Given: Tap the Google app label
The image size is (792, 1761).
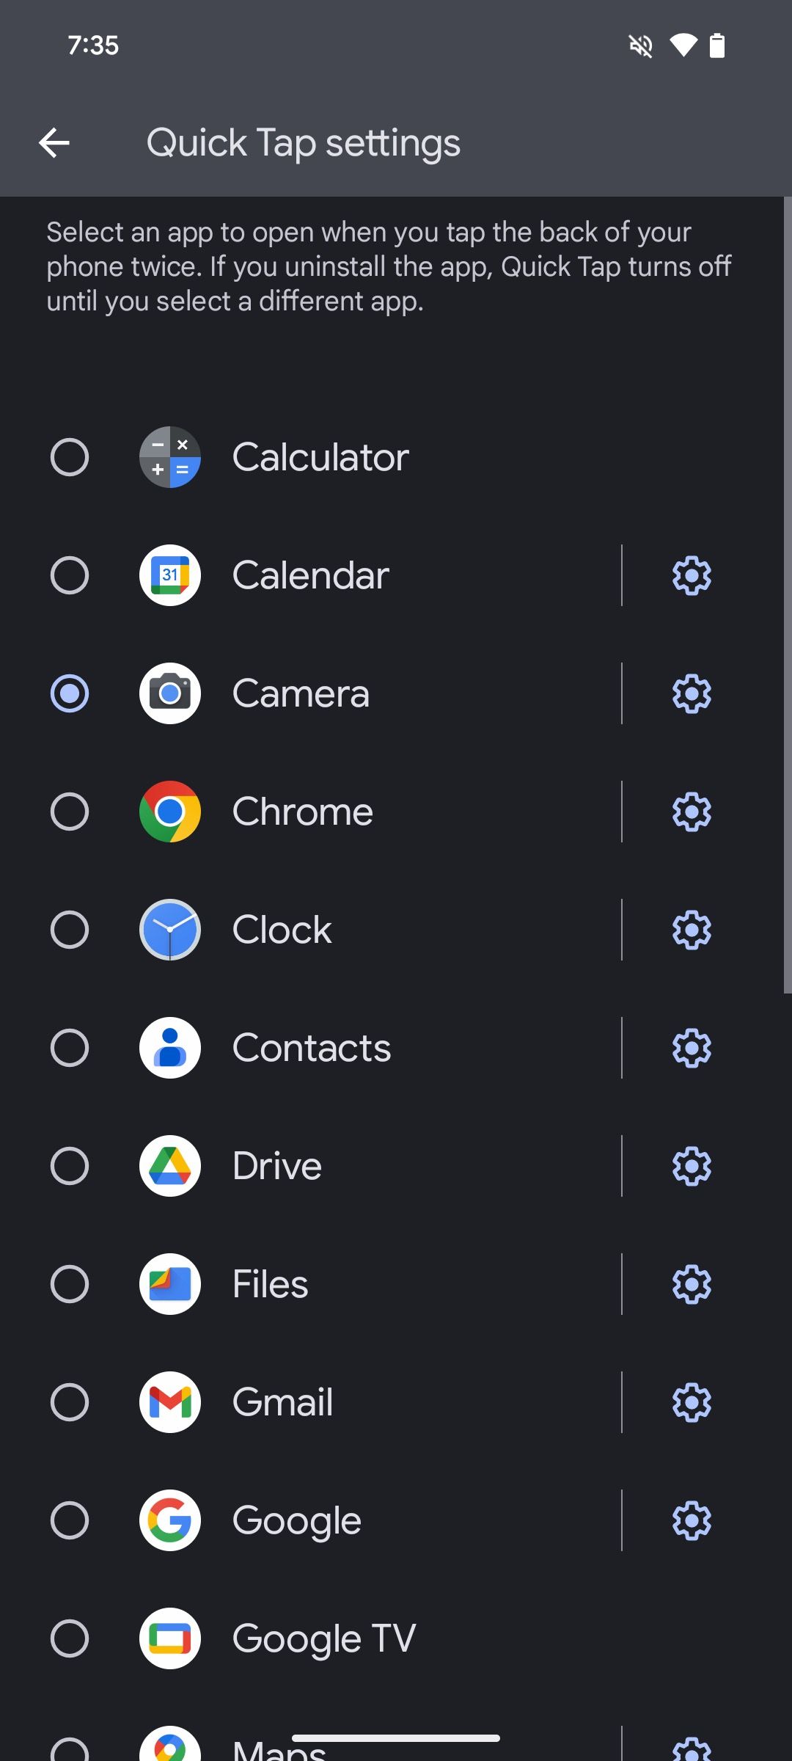Looking at the screenshot, I should click(297, 1520).
